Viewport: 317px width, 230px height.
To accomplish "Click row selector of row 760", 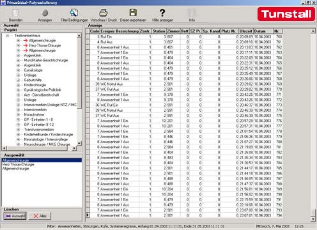I will tap(88, 36).
